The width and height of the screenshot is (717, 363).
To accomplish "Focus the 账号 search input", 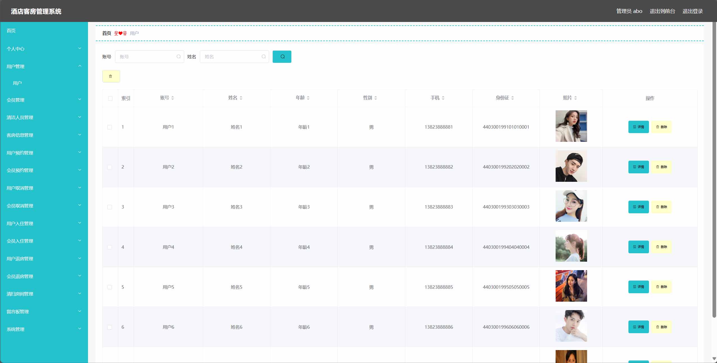I will [149, 57].
